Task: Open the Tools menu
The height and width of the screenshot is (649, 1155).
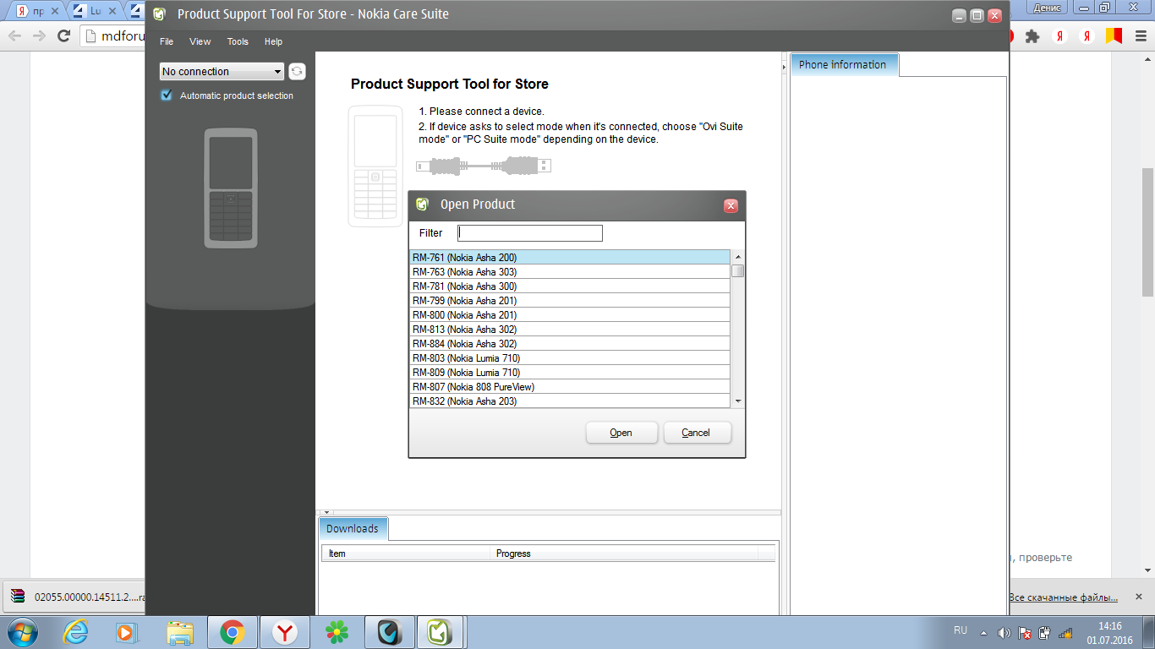Action: (x=238, y=41)
